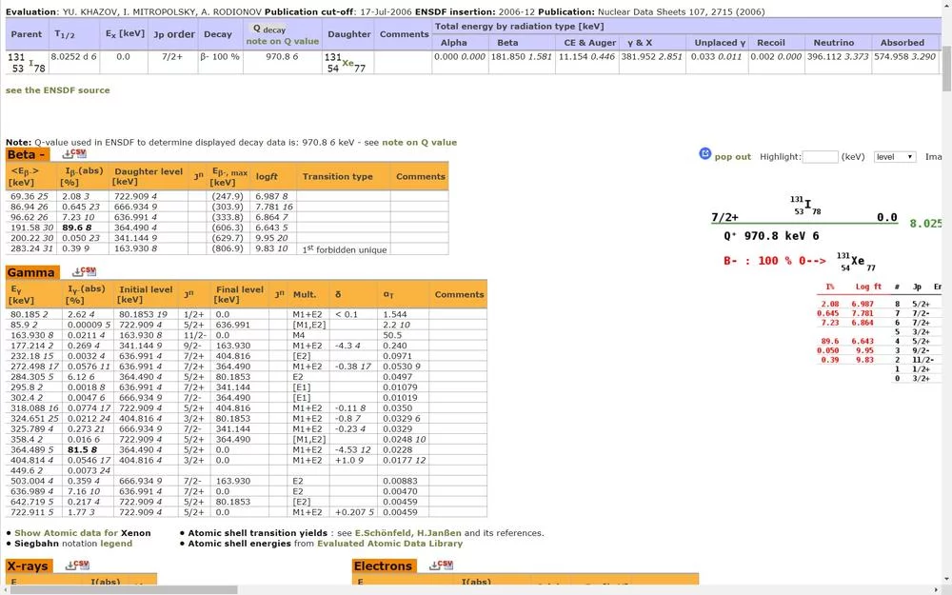Screen dimensions: 952x595
Task: Open the Siegbahn notation 'legend' link
Action: (x=116, y=544)
